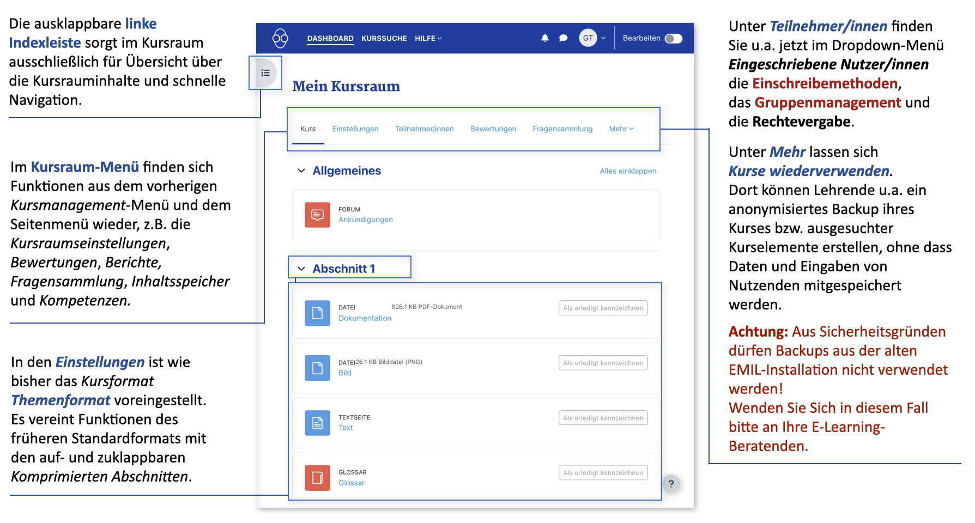Collapse the Allgemeines section chevron
Screen dimensions: 975x523
click(x=301, y=171)
